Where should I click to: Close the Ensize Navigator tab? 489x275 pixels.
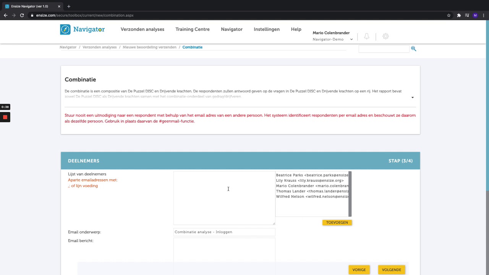(59, 6)
